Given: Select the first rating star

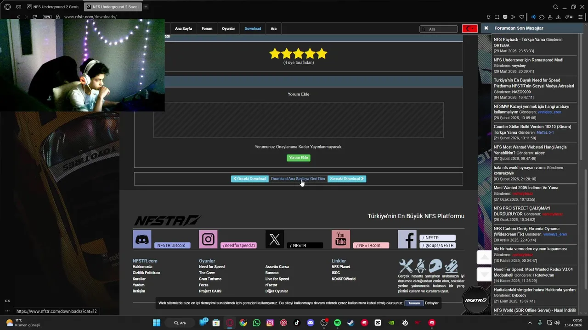Looking at the screenshot, I should pos(275,54).
